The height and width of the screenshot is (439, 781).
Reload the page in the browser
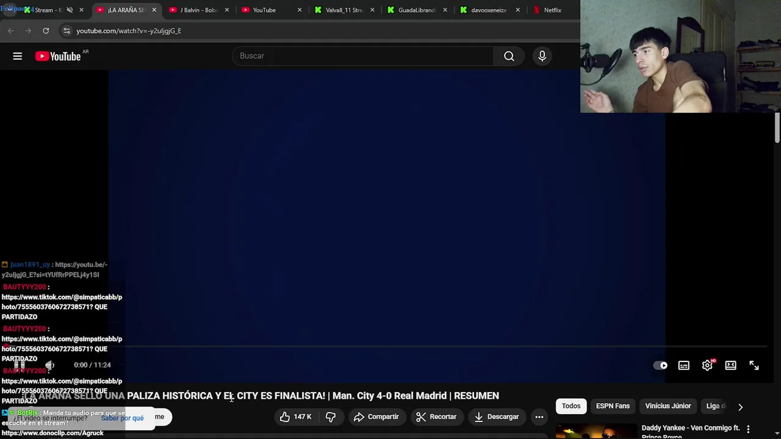coord(46,30)
